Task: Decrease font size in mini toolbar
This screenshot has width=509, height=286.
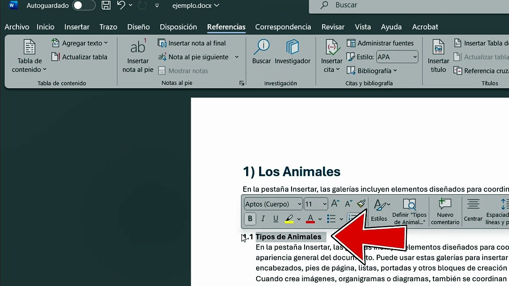Action: pos(348,203)
